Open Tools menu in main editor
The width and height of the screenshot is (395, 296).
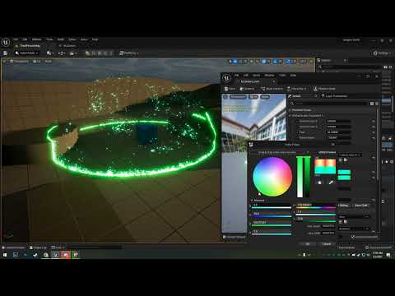49,39
